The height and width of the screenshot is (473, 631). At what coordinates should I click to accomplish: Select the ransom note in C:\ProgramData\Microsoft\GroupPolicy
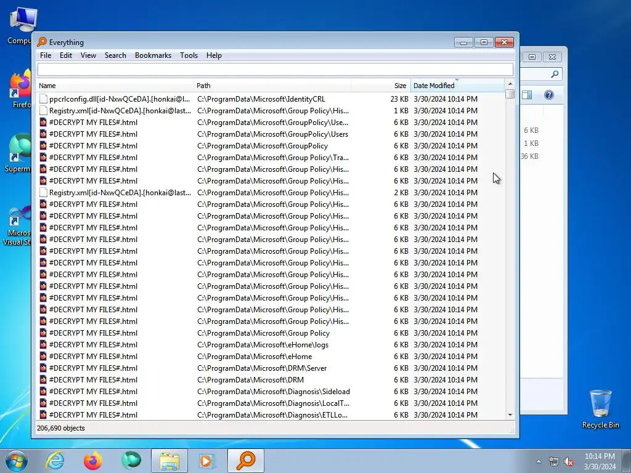270,145
